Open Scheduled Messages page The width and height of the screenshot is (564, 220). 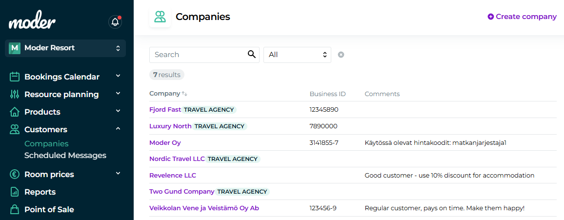65,156
